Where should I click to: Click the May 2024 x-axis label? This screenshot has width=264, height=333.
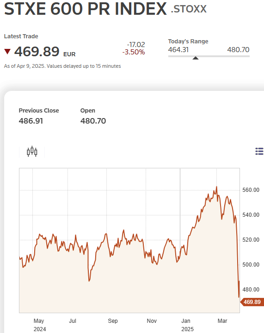[x=39, y=325]
